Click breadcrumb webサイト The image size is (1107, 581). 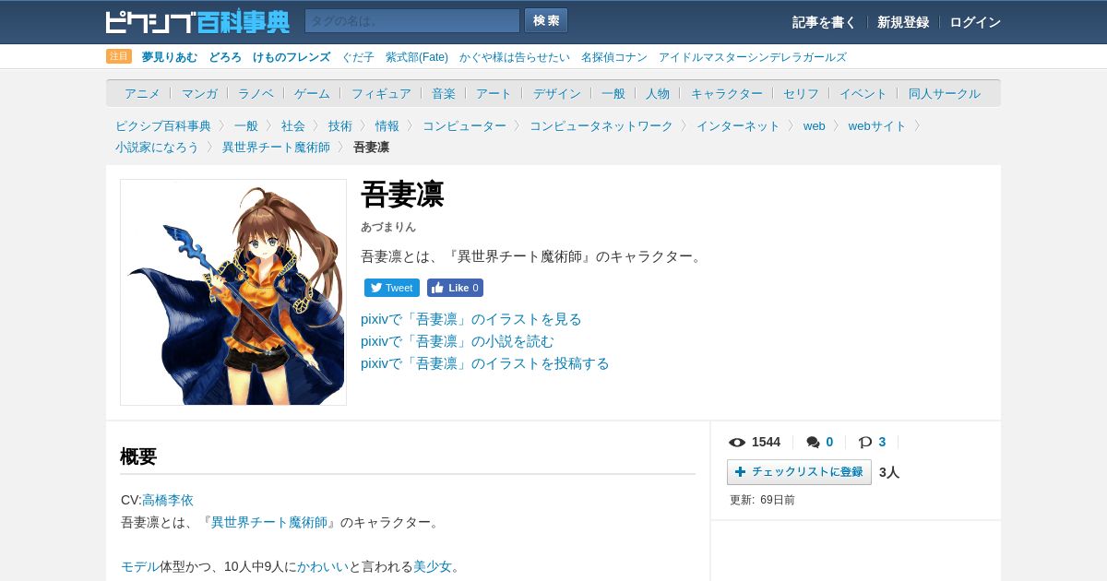(877, 125)
